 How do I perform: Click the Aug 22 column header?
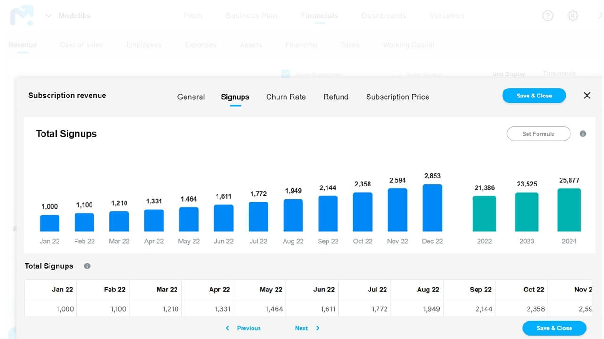click(417, 290)
